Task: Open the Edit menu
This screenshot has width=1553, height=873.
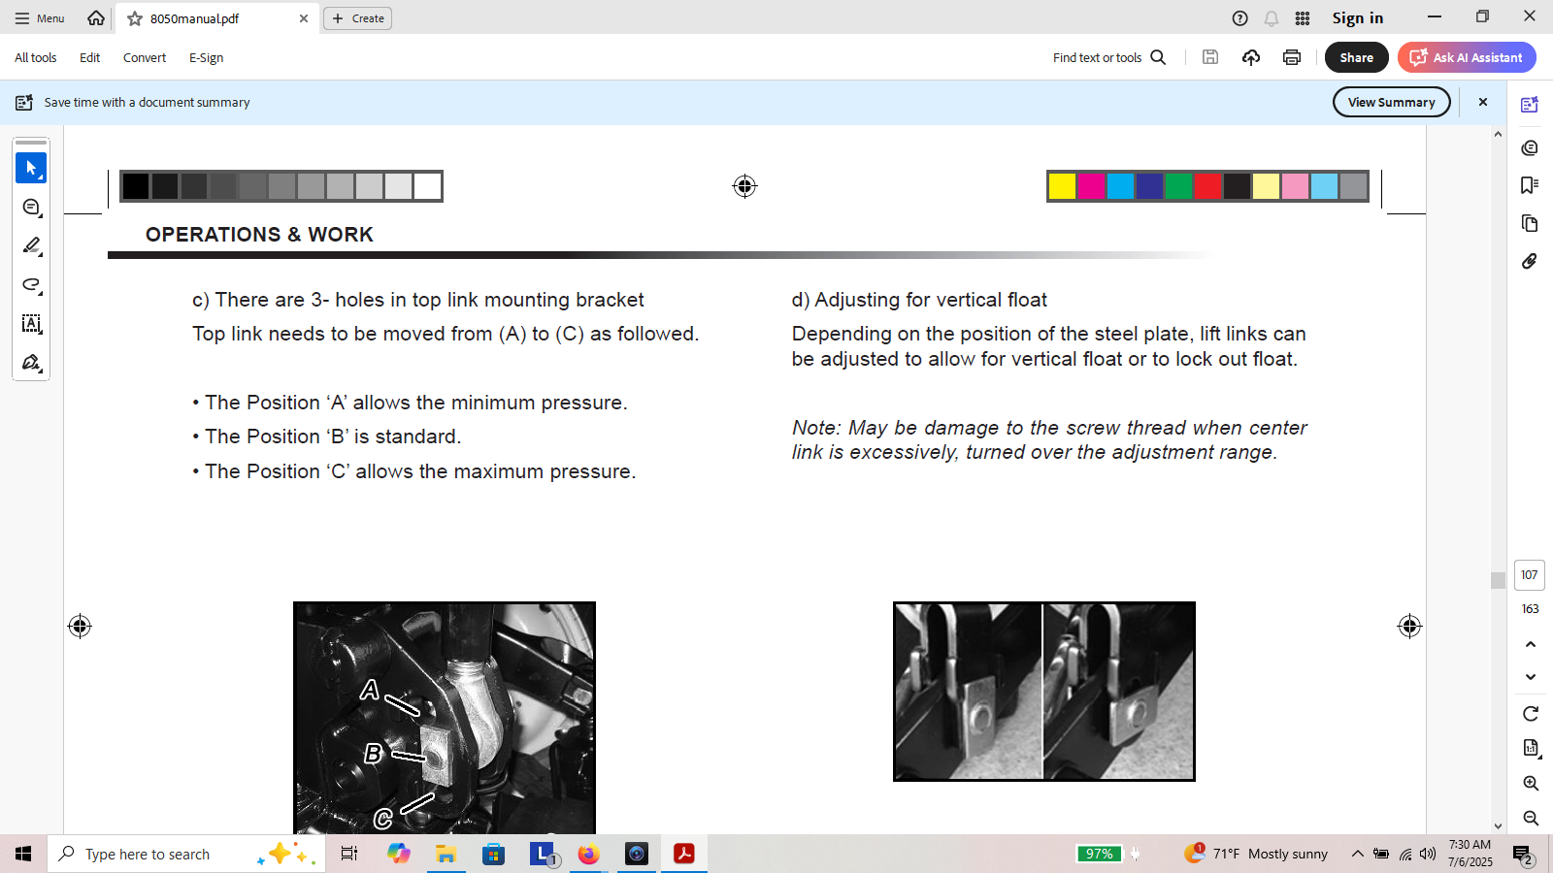Action: (90, 58)
